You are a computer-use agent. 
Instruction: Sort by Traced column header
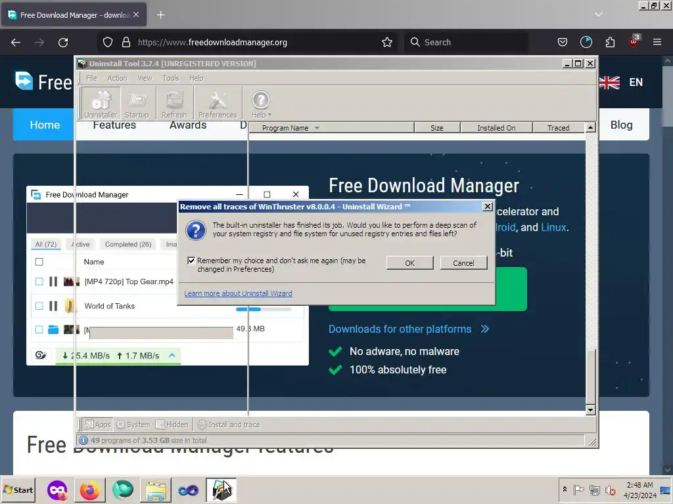559,128
